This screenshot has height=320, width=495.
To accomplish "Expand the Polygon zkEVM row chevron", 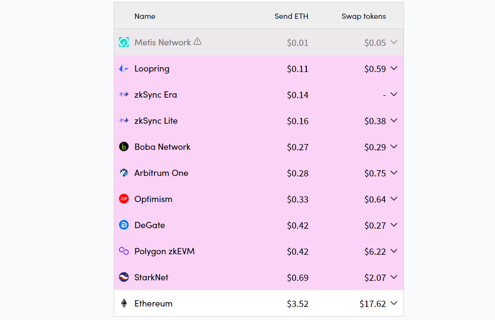I will click(394, 251).
